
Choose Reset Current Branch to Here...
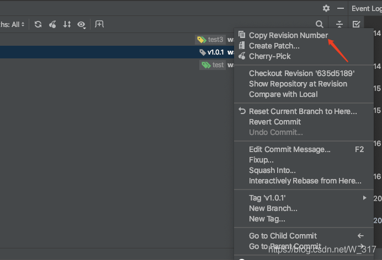[303, 111]
